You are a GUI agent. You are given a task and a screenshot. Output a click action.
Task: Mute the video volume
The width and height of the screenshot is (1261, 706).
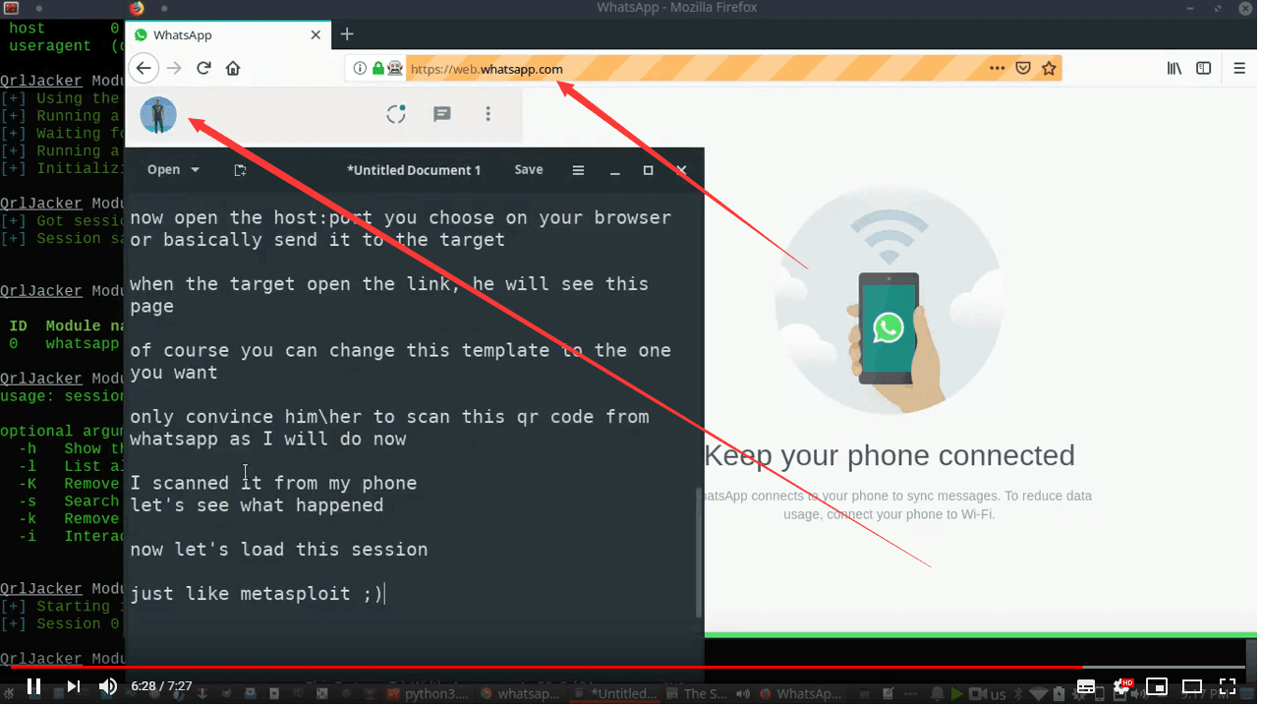click(x=108, y=686)
